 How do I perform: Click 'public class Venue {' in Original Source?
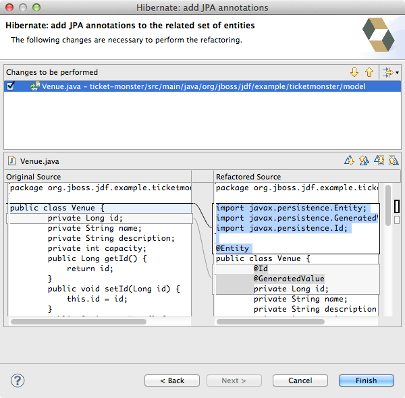57,208
